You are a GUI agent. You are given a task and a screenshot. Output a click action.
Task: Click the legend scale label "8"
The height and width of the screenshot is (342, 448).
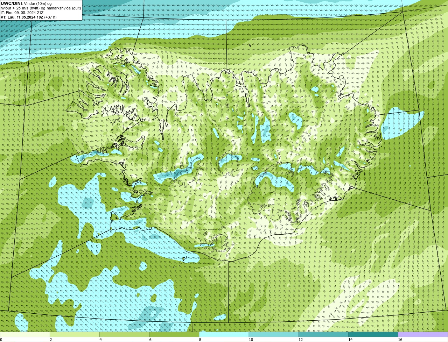[x=200, y=340]
